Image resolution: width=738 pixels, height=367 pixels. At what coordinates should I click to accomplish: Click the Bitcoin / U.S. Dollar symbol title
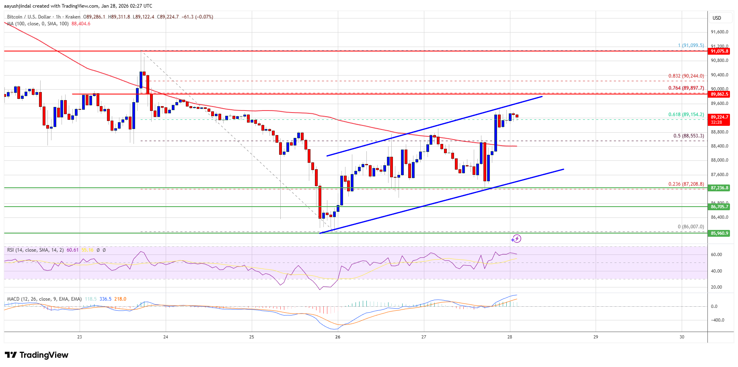(29, 17)
